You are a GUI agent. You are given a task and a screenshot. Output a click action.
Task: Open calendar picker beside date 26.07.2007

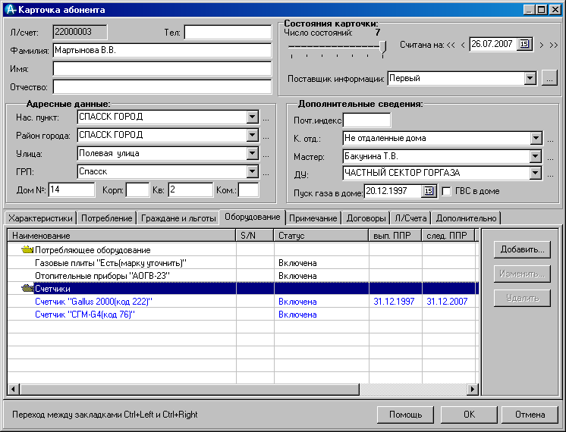point(524,45)
